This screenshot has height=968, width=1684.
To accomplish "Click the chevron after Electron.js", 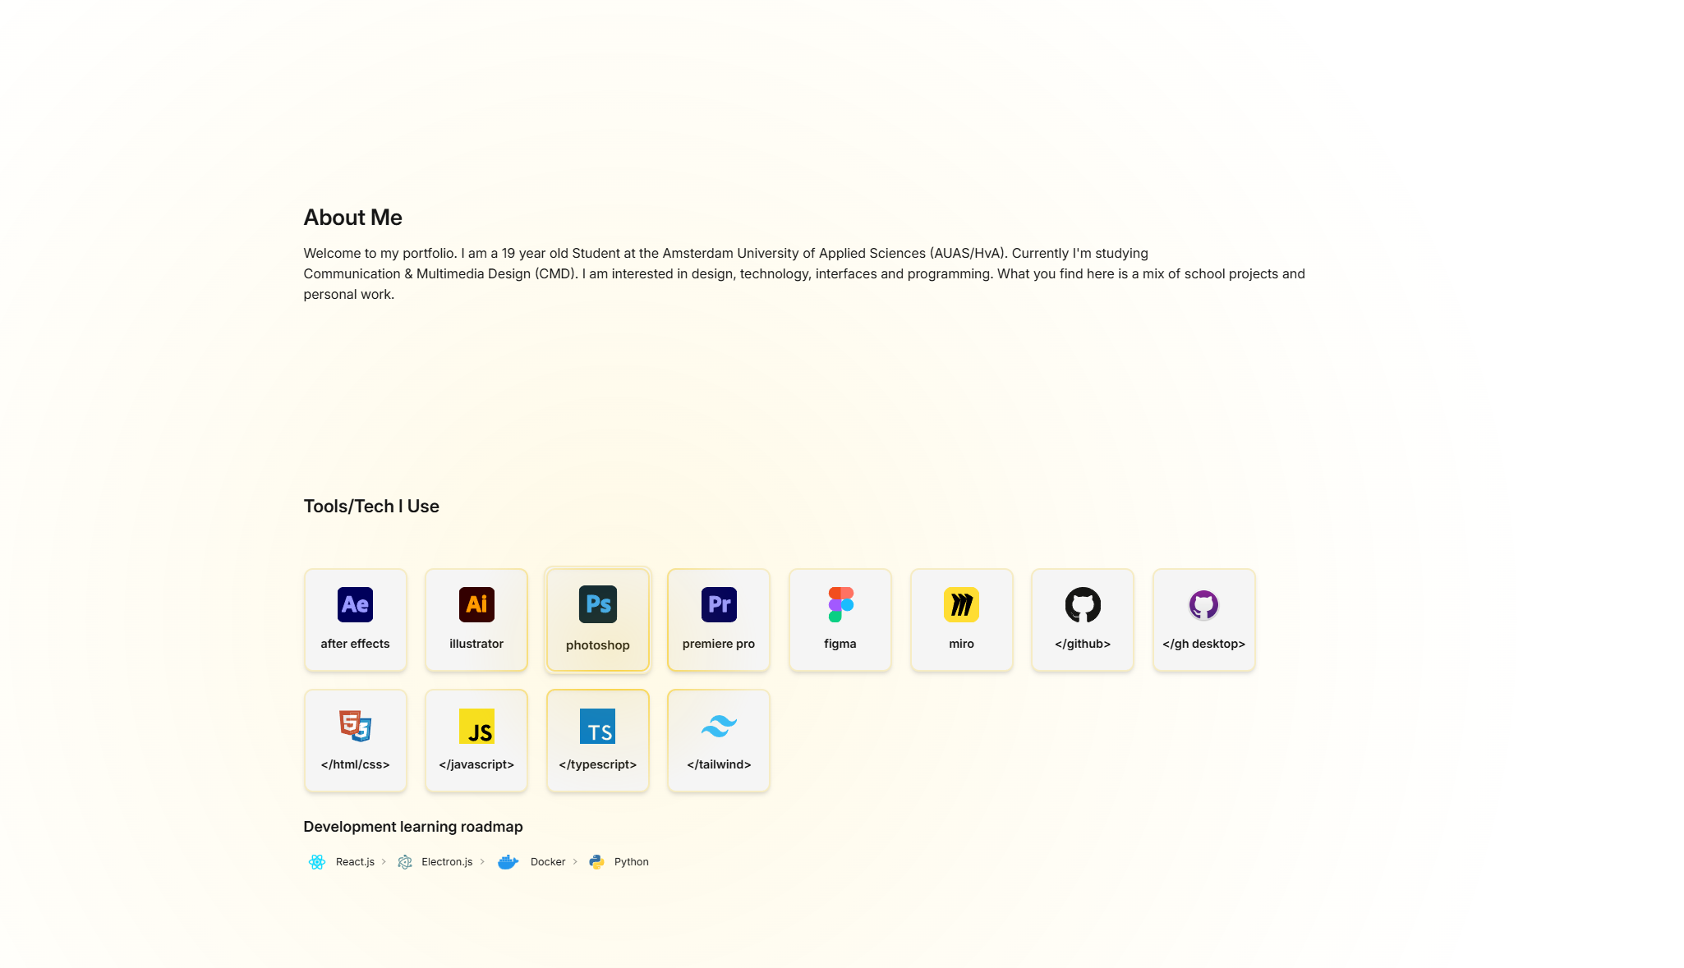I will tap(482, 862).
